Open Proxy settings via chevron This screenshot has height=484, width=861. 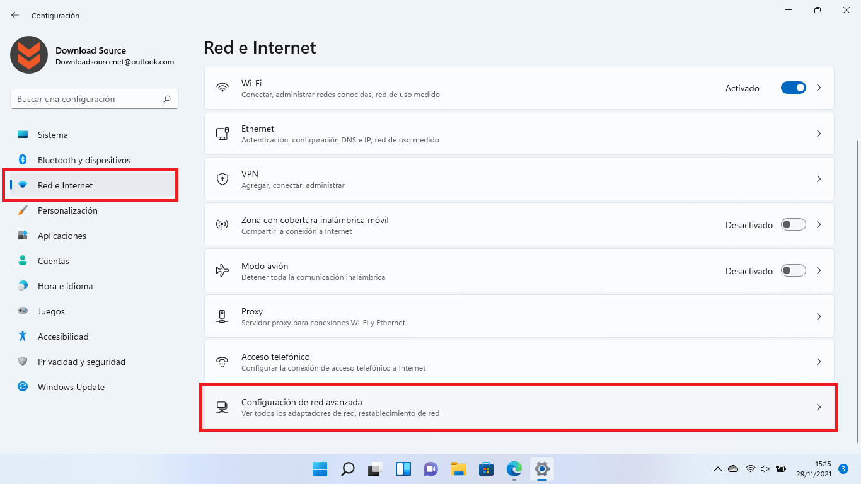(x=819, y=316)
